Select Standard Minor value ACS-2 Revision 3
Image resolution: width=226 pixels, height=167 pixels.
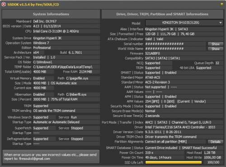(x=157, y=82)
